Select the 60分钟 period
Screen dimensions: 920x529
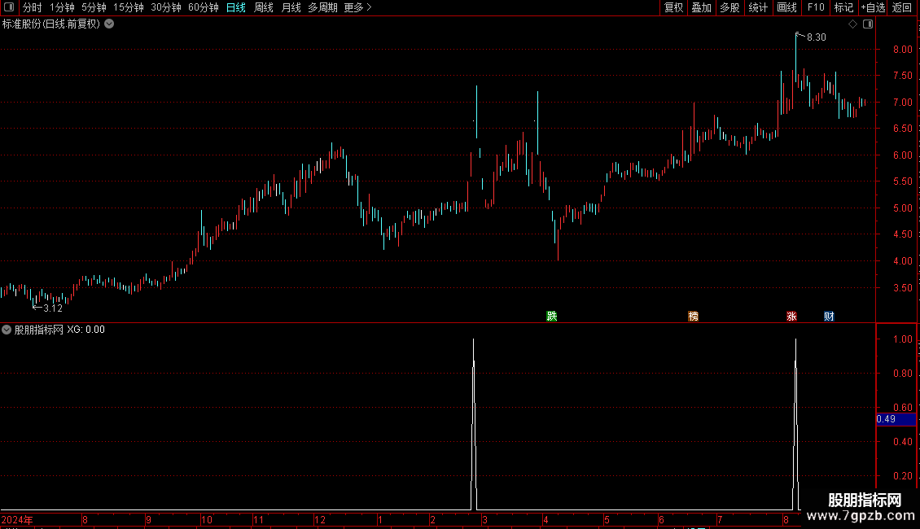(x=203, y=7)
